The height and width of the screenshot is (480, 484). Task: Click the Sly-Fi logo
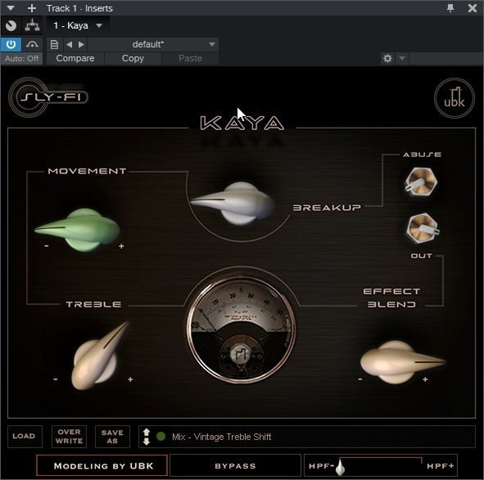(x=48, y=97)
